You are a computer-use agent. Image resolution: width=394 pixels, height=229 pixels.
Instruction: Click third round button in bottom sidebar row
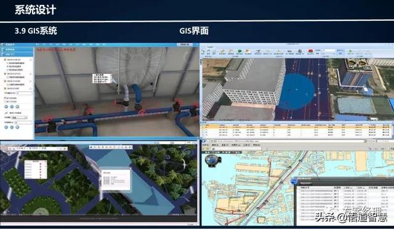click(17, 127)
